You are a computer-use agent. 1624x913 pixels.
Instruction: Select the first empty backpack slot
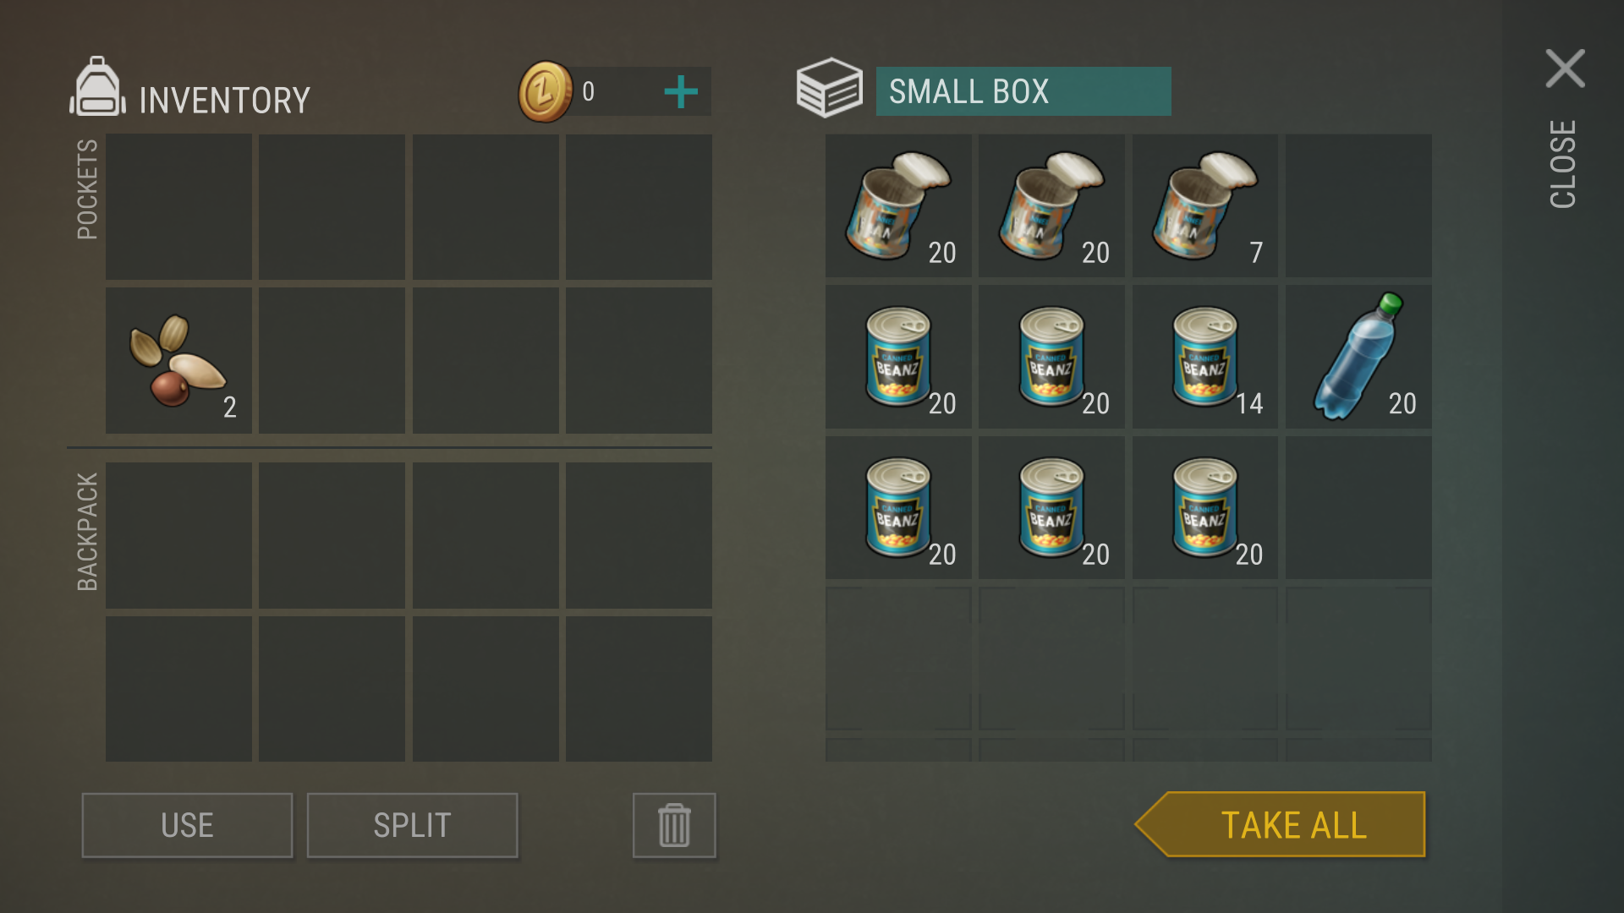pos(178,535)
